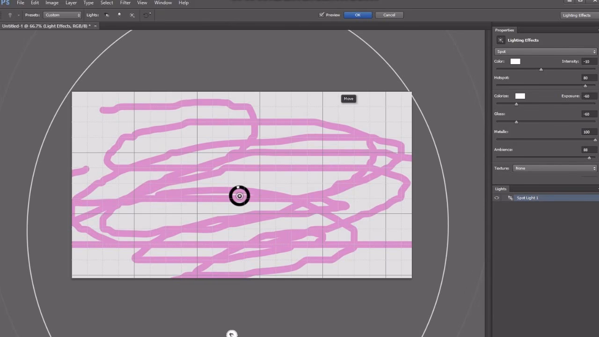Screen dimensions: 599x337
Task: Open the Texture dropdown set to None
Action: 555,168
